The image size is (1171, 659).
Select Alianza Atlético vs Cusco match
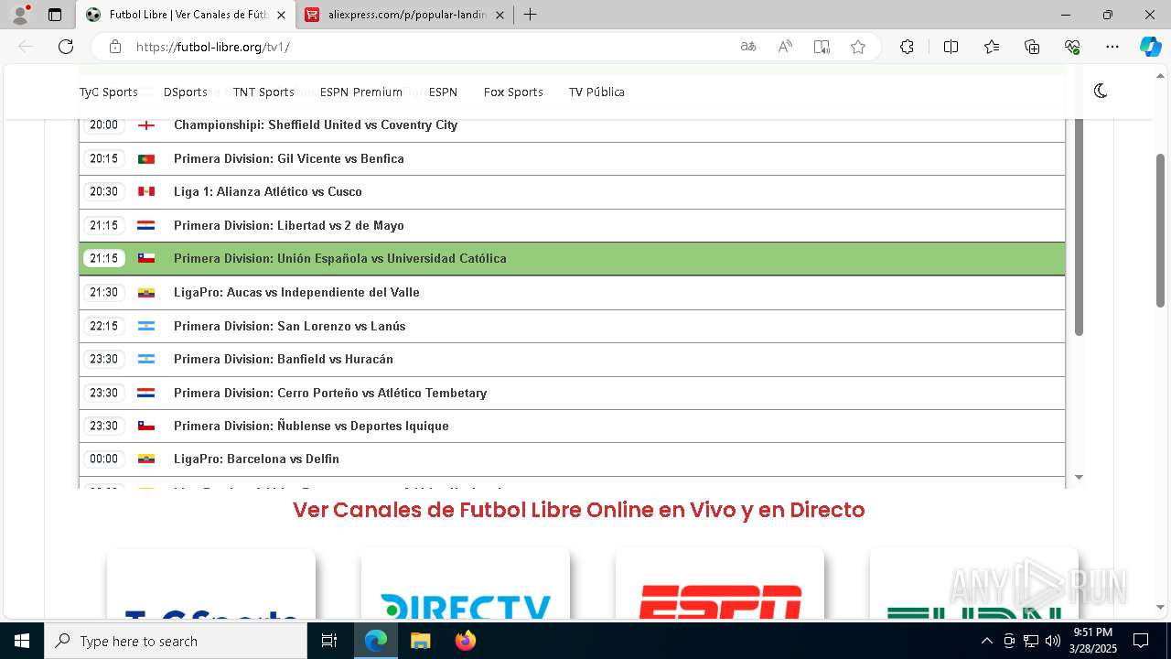[x=572, y=191]
